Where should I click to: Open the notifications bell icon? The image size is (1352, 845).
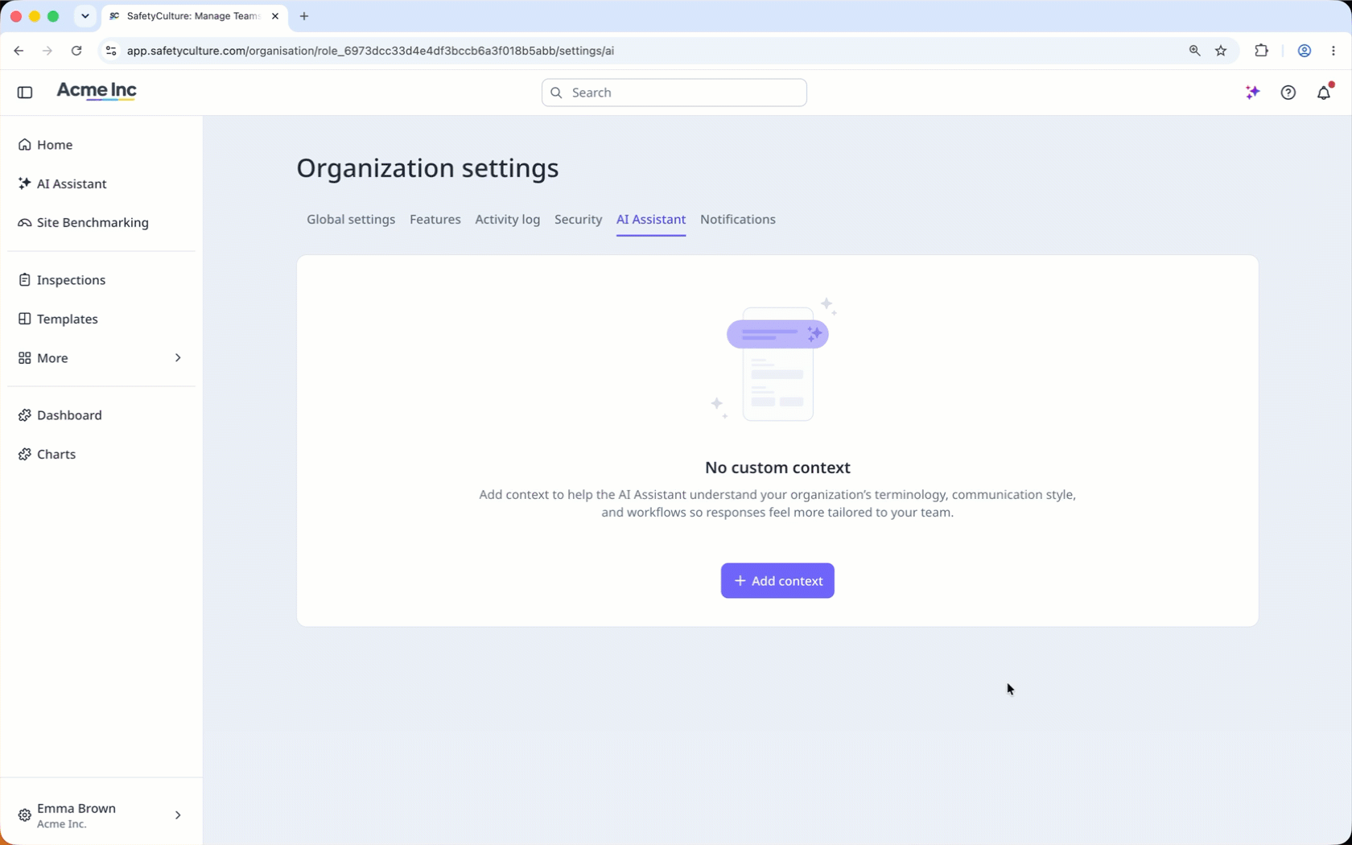point(1324,93)
